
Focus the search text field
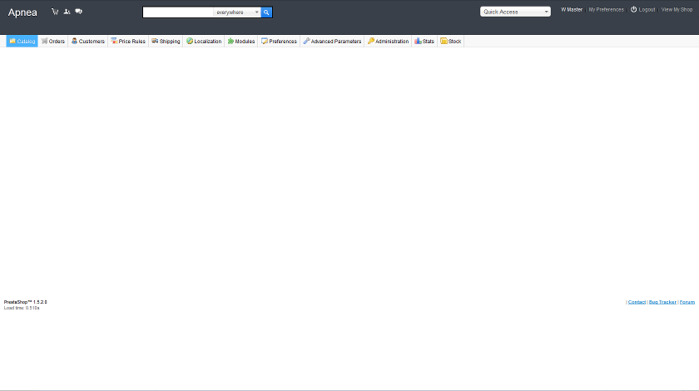pos(178,12)
